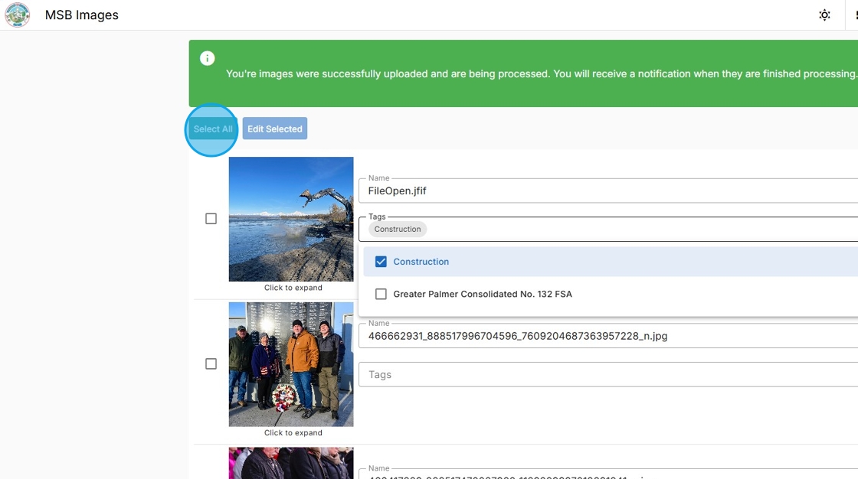Uncheck the Construction tag option
858x479 pixels.
point(381,262)
